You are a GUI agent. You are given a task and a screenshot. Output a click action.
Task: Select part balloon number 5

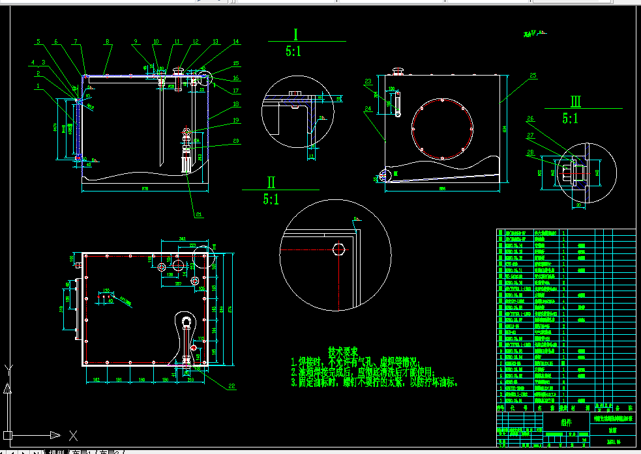(x=38, y=41)
